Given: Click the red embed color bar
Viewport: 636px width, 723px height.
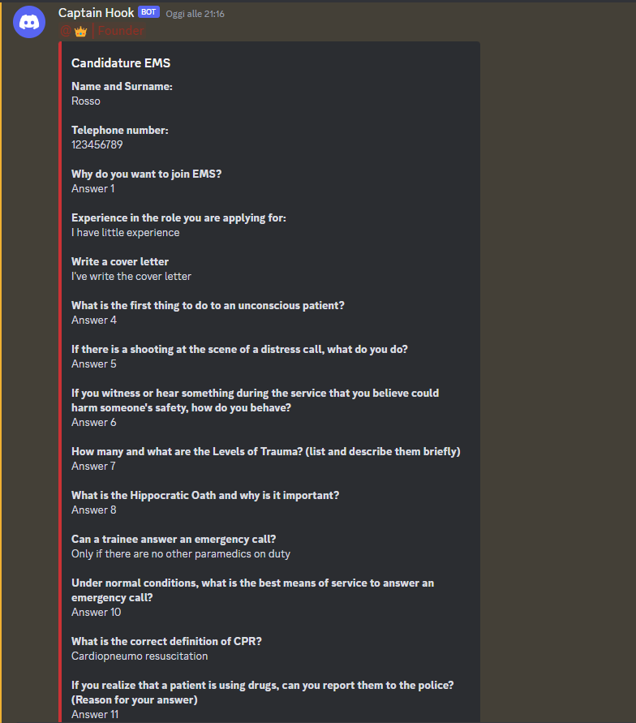Looking at the screenshot, I should coord(61,365).
